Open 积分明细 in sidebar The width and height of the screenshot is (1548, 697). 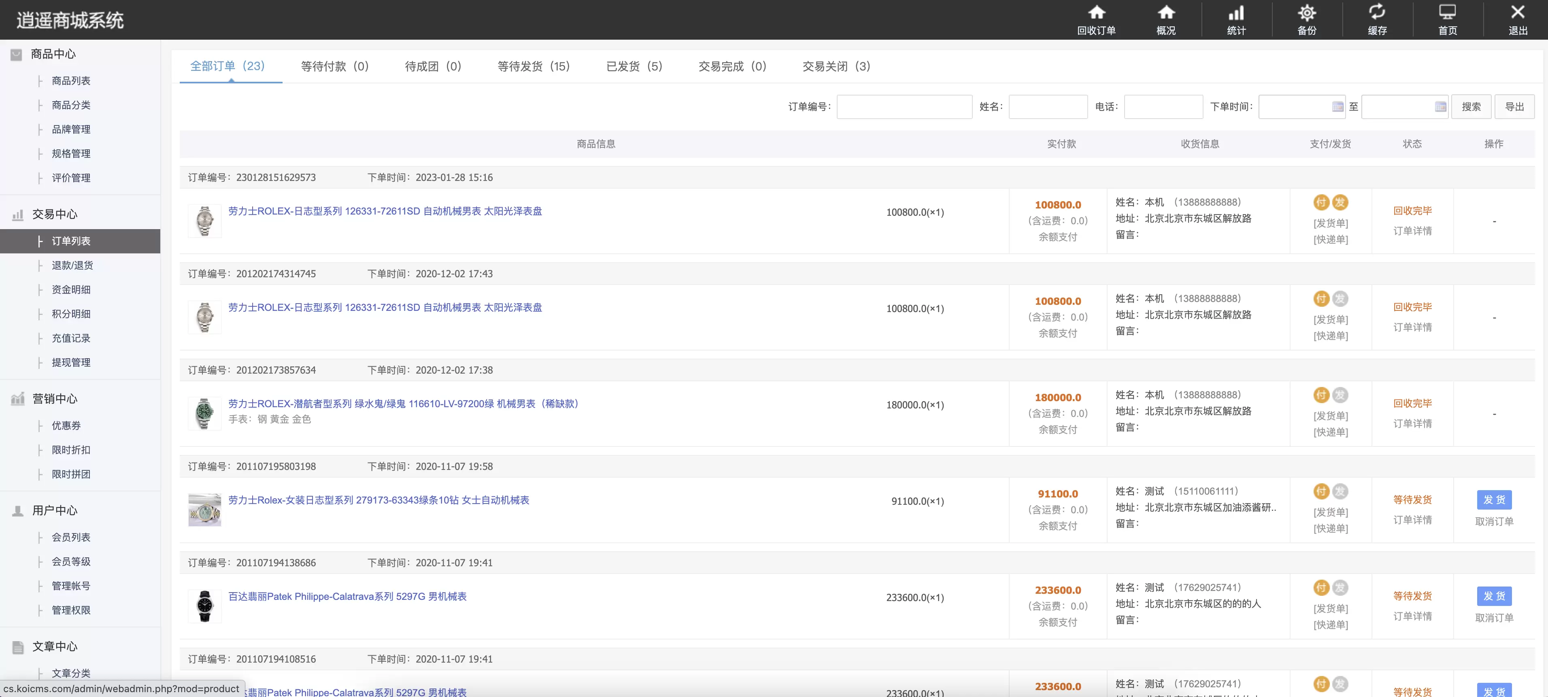click(x=71, y=314)
